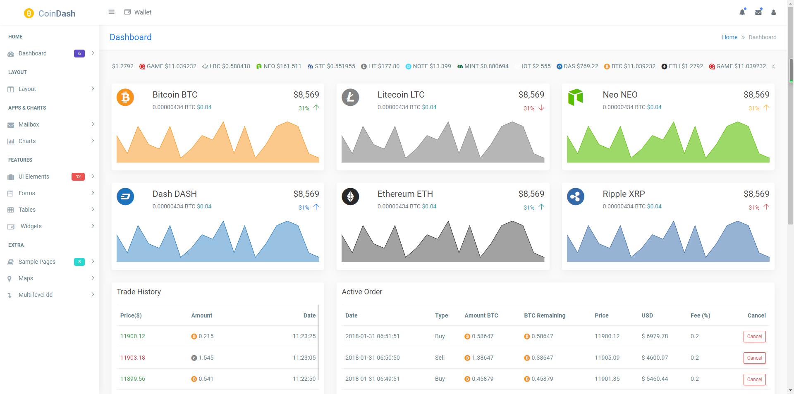Go to Home breadcrumb link

(729, 37)
